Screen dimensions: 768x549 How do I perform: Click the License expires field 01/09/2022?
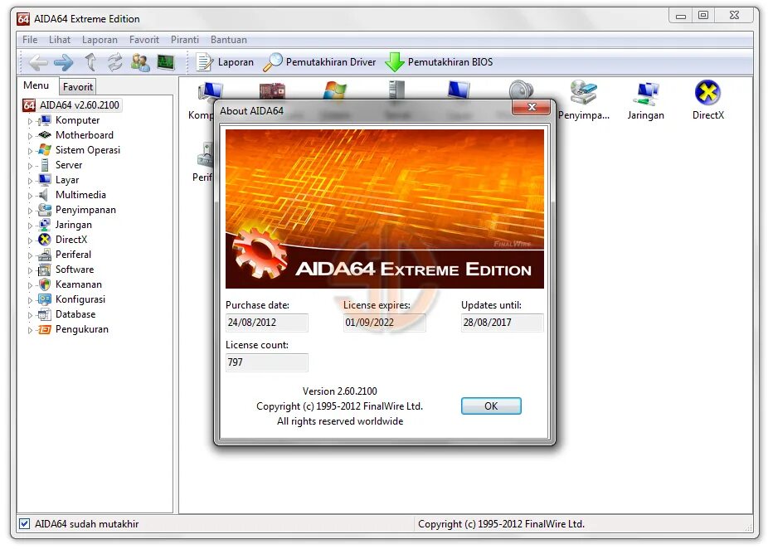[x=385, y=323]
